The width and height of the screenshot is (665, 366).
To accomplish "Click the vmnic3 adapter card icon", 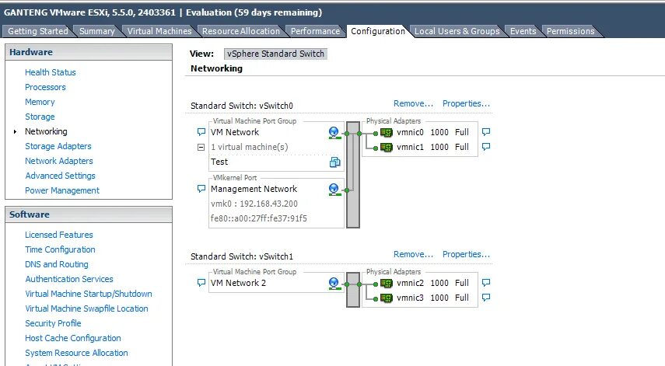I will pos(387,298).
